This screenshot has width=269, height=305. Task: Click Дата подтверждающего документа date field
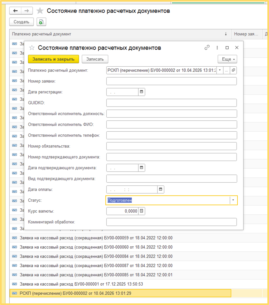(122, 168)
